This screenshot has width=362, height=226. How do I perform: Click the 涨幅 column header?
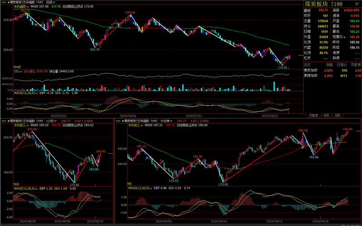click(x=329, y=65)
